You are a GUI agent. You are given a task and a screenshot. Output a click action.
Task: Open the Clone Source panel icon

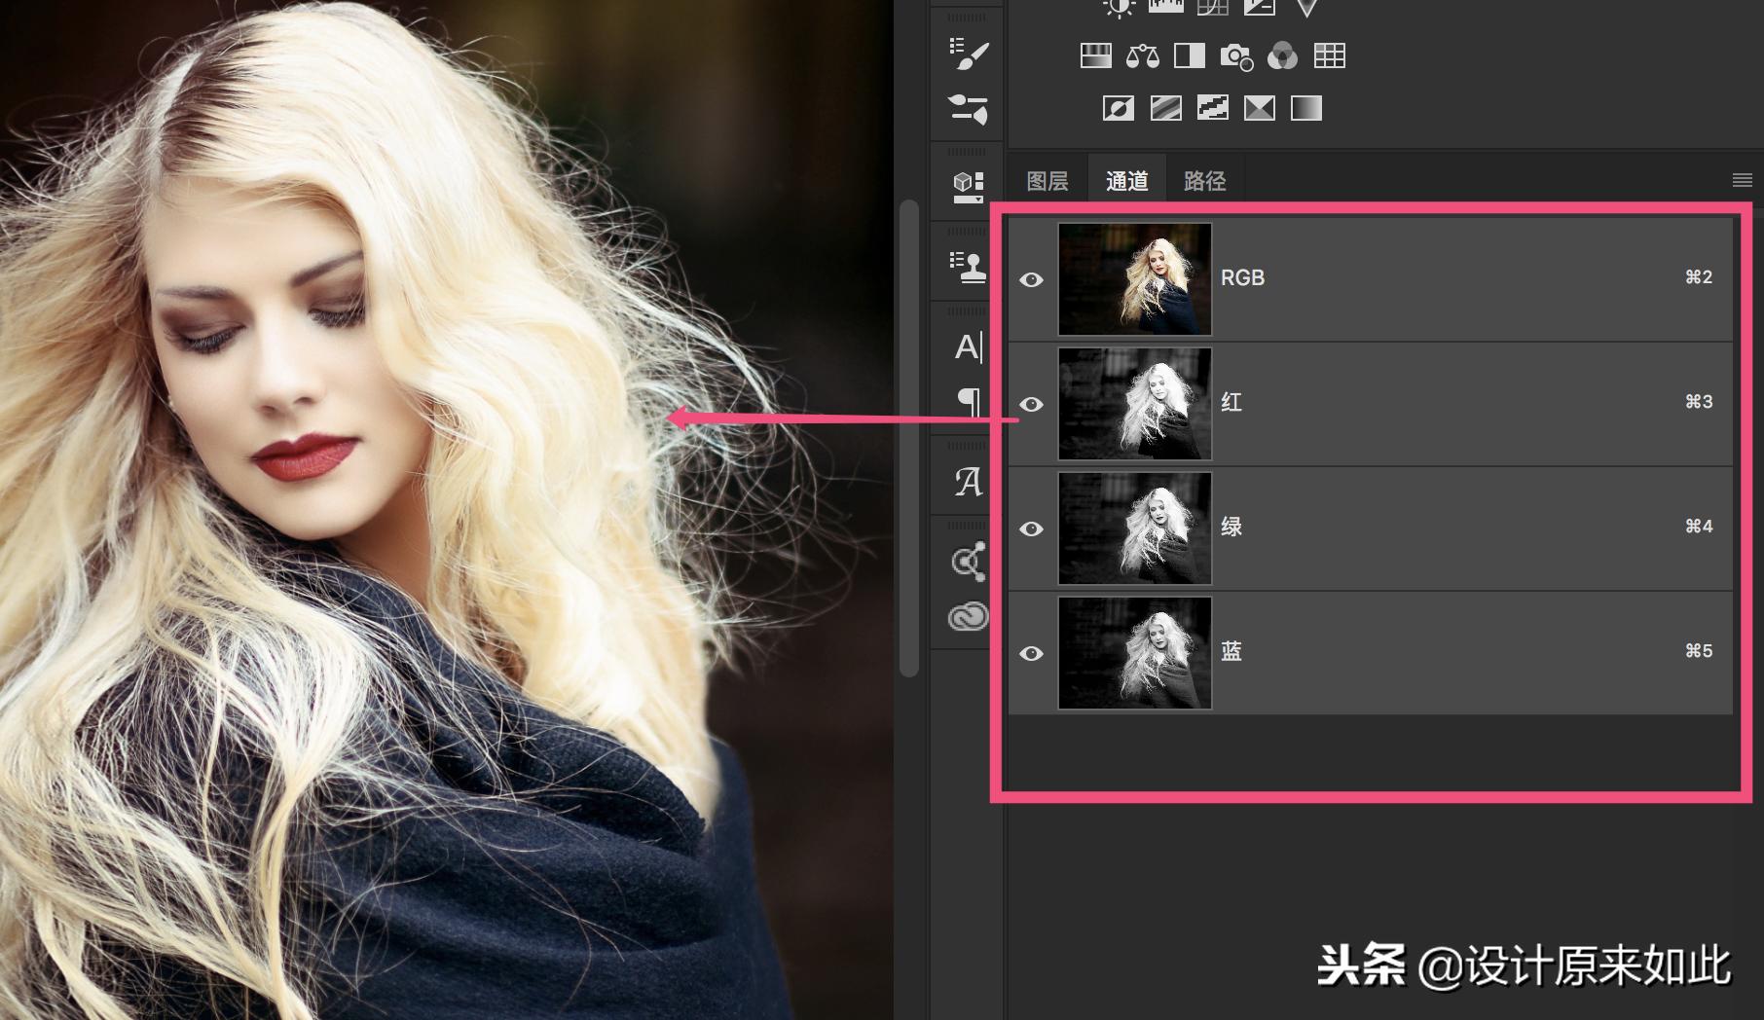[x=968, y=267]
